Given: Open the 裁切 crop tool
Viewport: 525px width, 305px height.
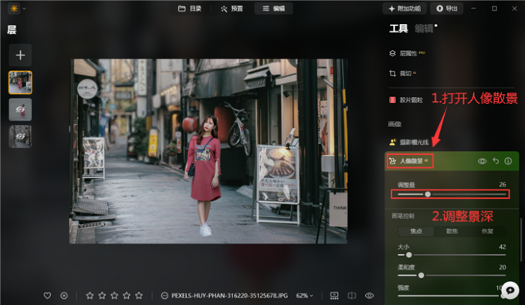Looking at the screenshot, I should [403, 73].
